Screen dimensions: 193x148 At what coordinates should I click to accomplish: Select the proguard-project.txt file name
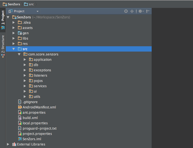click(39, 128)
